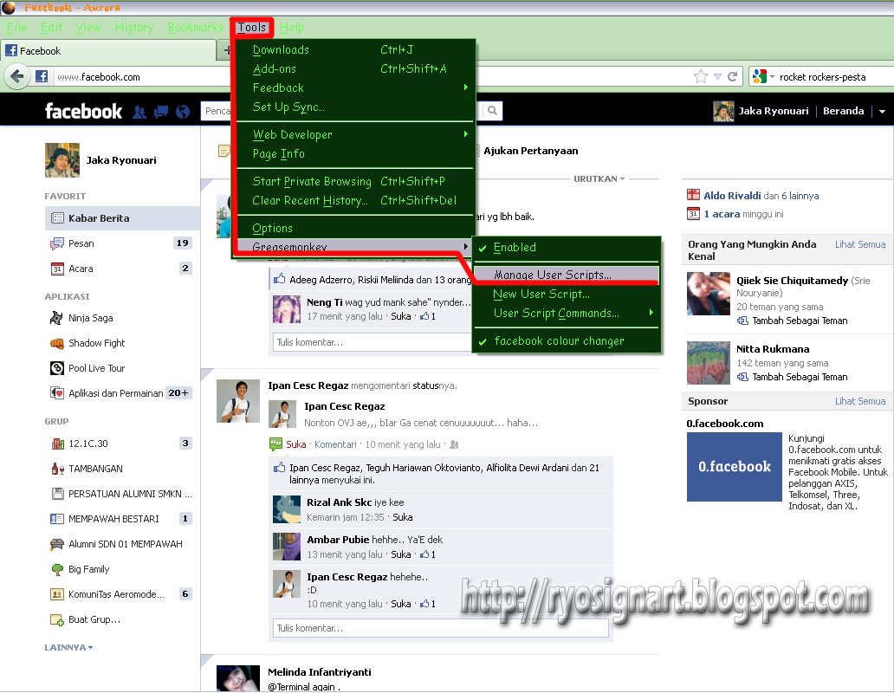Click Jaka Ryonuari profile photo in sidebar
The width and height of the screenshot is (894, 693).
tap(62, 160)
